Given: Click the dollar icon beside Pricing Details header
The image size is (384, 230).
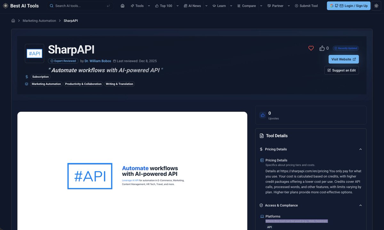Looking at the screenshot, I should [261, 149].
